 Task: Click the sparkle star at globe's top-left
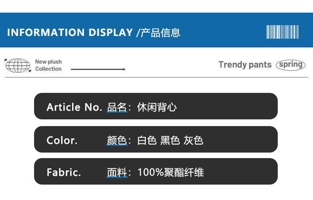point(6,60)
